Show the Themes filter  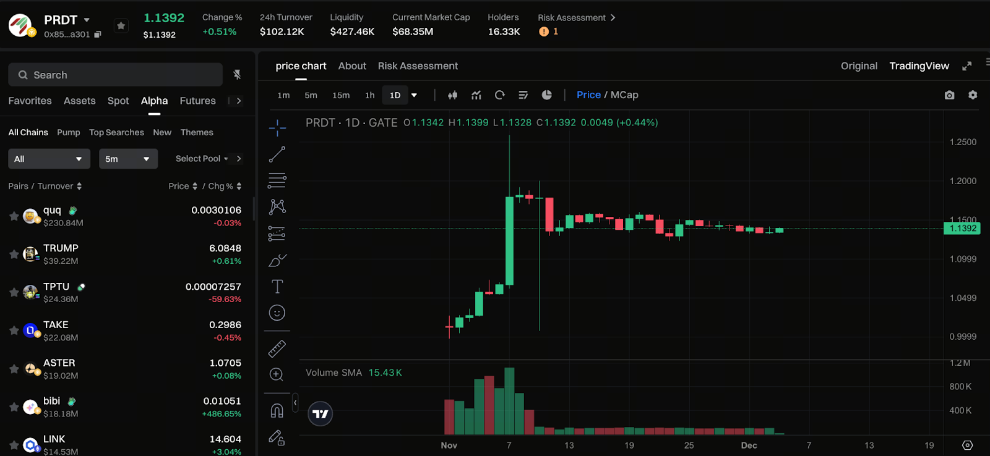pyautogui.click(x=197, y=132)
